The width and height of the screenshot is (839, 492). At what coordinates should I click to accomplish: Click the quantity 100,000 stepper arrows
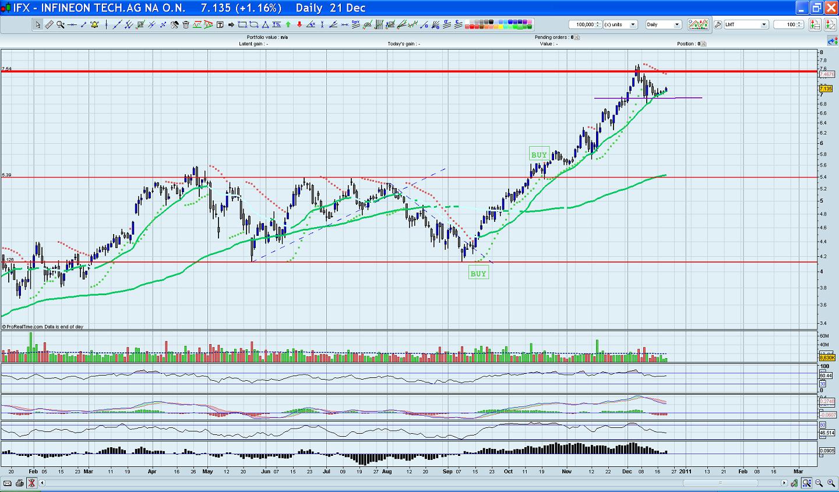598,24
